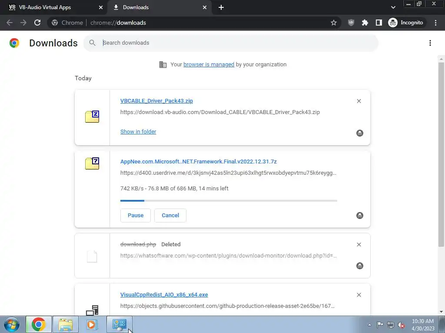The image size is (445, 333).
Task: Click the download.php blank file icon
Action: (x=92, y=257)
